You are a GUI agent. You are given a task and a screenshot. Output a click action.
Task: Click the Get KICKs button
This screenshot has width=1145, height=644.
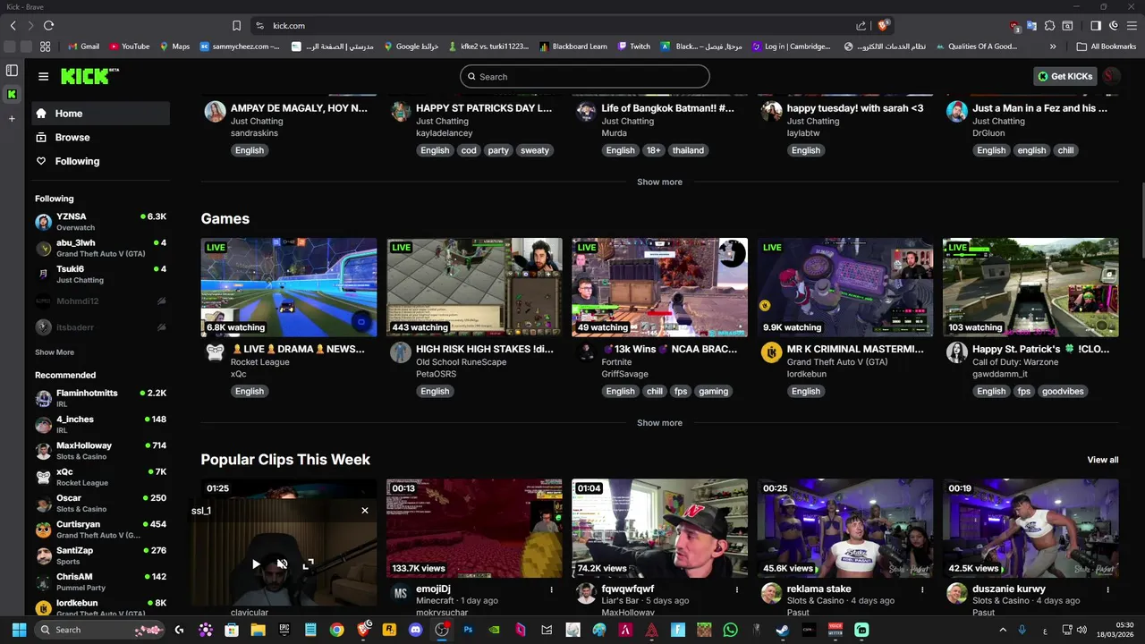(x=1065, y=76)
